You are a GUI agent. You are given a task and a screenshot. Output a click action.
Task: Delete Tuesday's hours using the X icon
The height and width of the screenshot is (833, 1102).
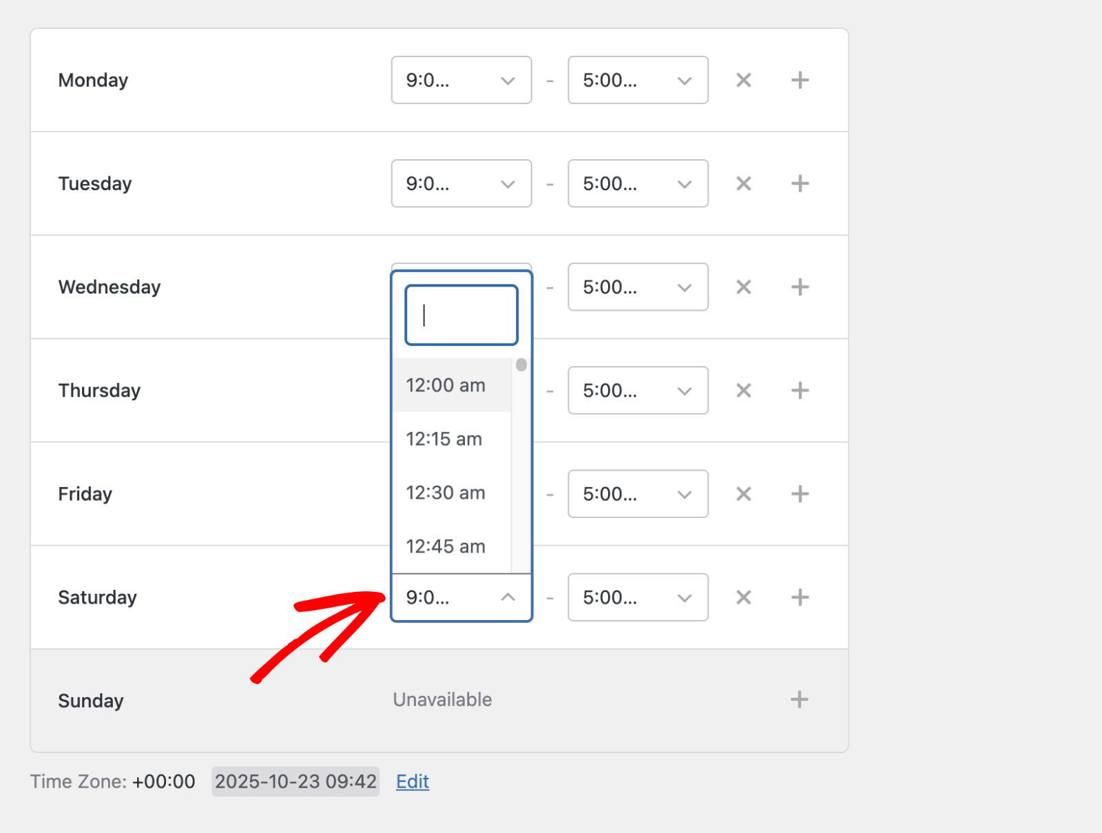[x=743, y=184]
